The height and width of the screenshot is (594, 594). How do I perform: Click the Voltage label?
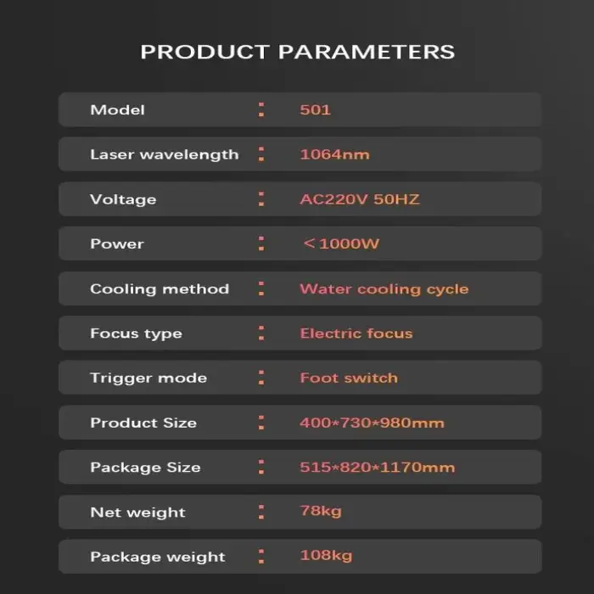[x=123, y=199]
